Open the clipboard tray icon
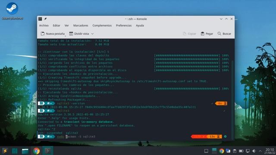 (235, 151)
